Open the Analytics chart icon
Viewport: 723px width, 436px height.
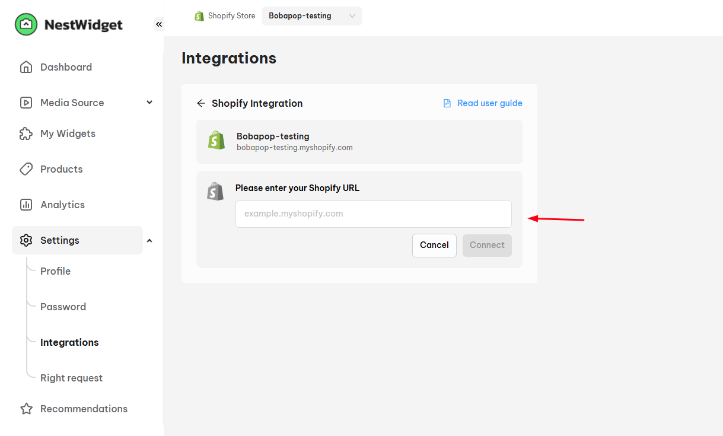click(26, 205)
